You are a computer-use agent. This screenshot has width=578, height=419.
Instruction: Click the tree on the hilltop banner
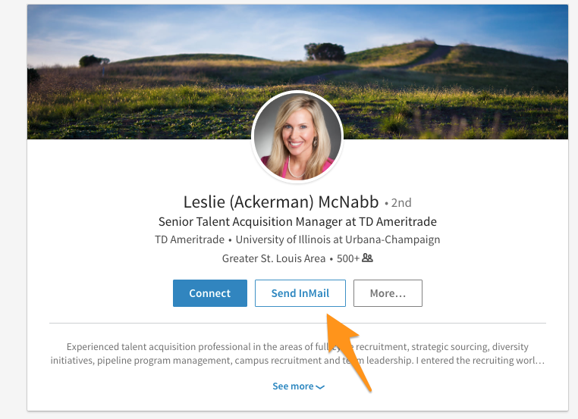325,52
